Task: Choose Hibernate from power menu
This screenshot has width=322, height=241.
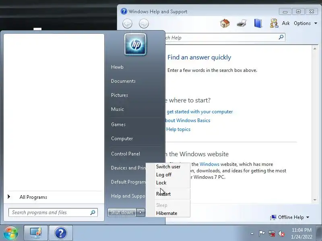Action: 167,213
